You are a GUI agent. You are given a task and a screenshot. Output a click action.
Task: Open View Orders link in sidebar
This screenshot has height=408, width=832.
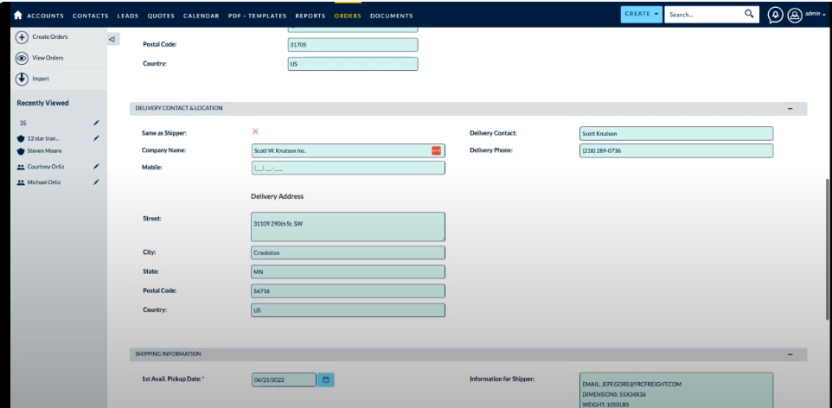click(x=47, y=58)
